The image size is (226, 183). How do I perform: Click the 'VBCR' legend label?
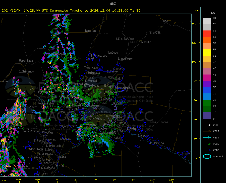216,131
